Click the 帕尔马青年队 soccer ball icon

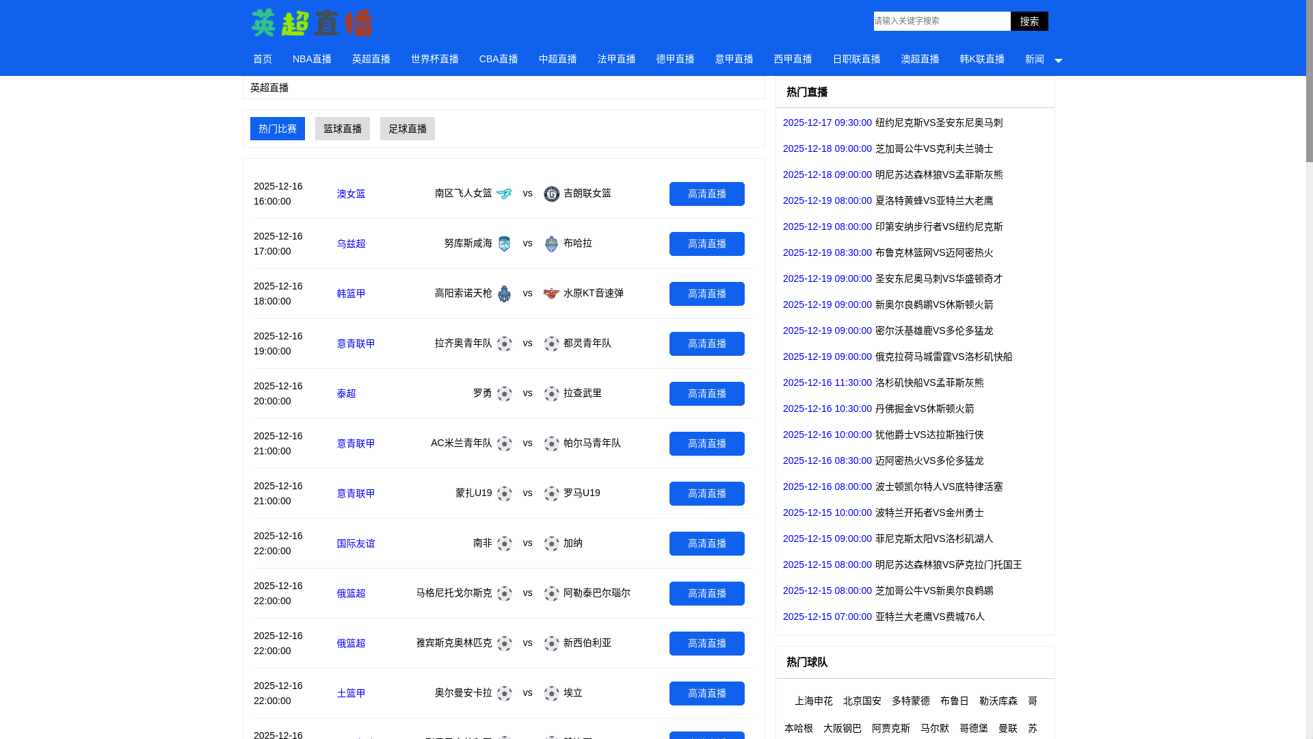(x=552, y=443)
